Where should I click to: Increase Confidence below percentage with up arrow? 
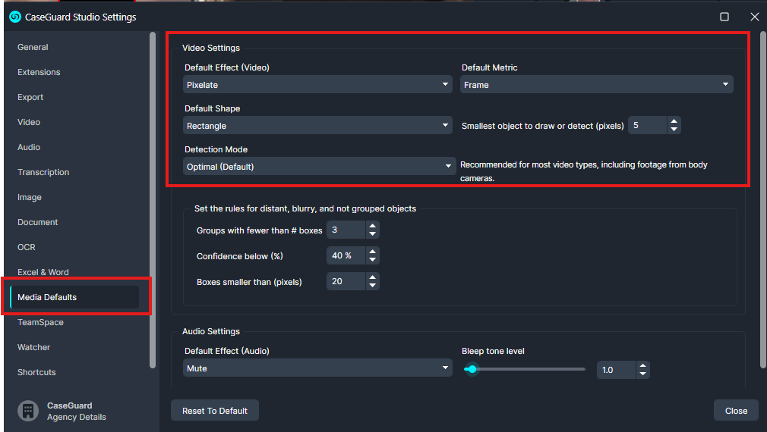[372, 252]
